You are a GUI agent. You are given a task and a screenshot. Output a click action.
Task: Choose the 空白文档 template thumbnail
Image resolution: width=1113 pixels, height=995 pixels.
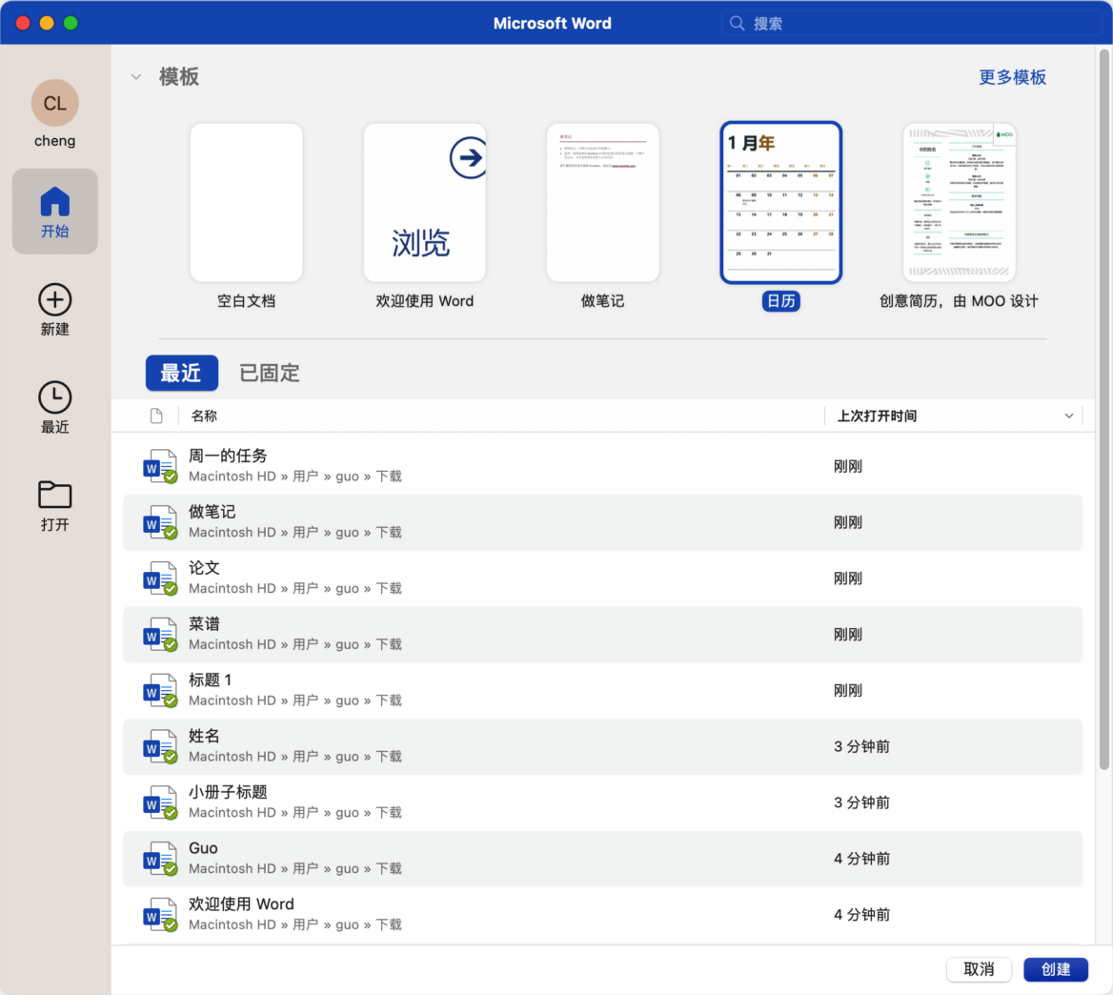[x=246, y=203]
